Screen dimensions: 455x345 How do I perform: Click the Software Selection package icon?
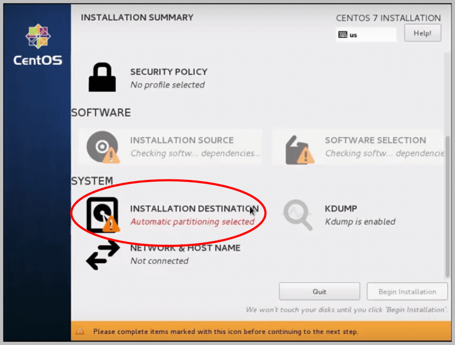coord(299,150)
